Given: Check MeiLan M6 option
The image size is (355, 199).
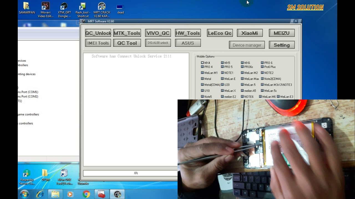Looking at the screenshot, I should (x=260, y=97).
